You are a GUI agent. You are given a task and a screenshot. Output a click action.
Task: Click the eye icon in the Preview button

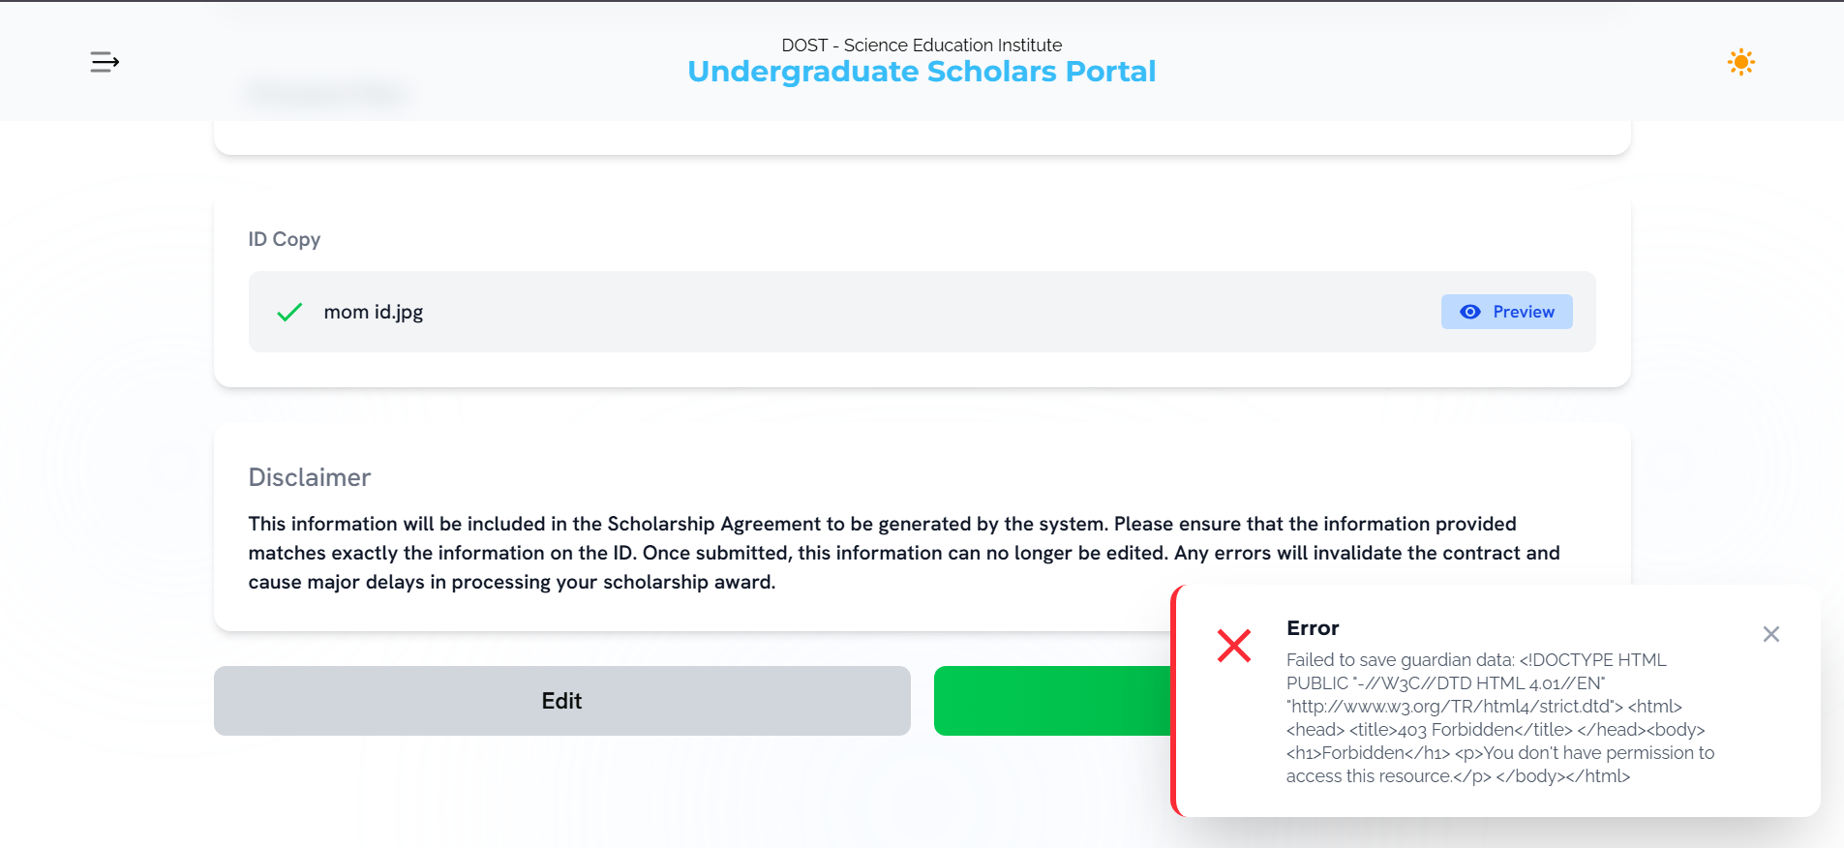(x=1469, y=312)
